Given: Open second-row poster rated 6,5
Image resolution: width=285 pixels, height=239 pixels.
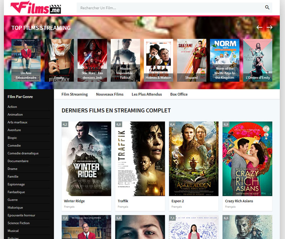Looking at the screenshot, I should [247, 227].
